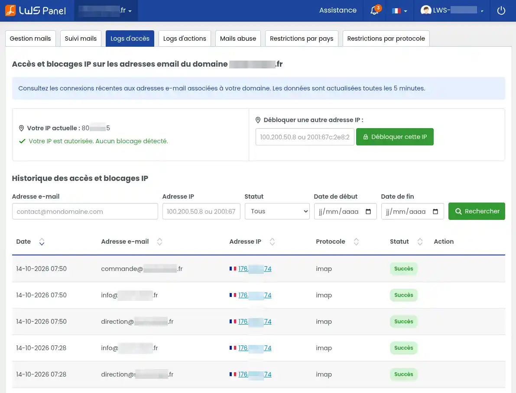Click the Action column header
Image resolution: width=516 pixels, height=393 pixels.
[444, 242]
